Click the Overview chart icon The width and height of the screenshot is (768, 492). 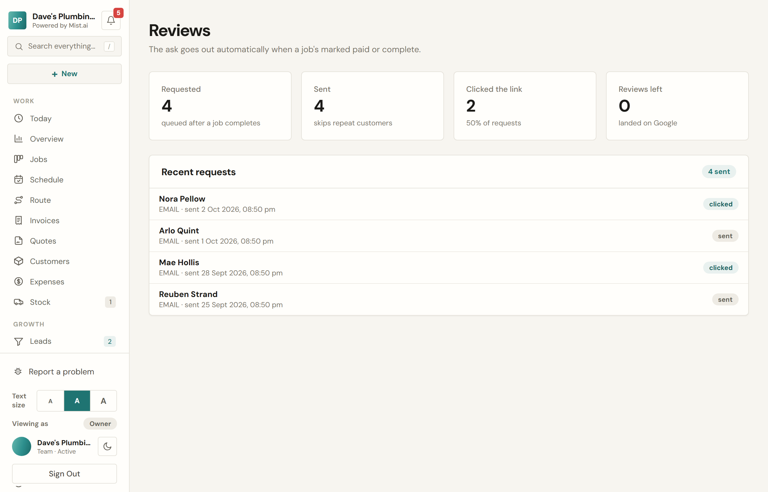(19, 139)
